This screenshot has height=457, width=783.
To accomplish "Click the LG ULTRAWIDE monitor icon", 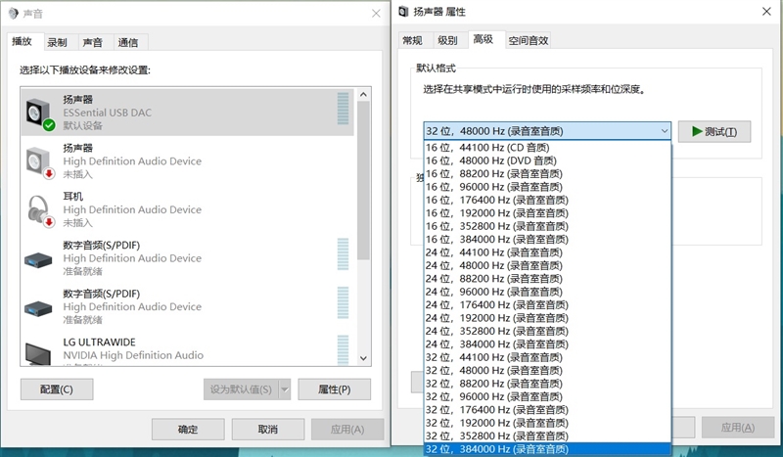I will (38, 353).
